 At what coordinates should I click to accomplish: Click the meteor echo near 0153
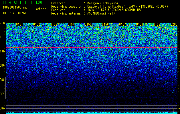53,93
